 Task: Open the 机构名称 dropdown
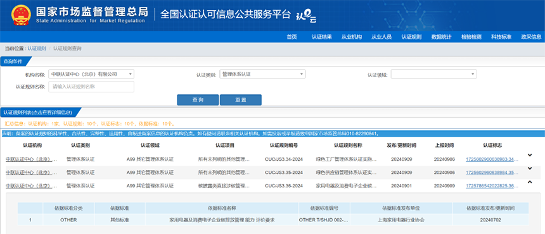(x=91, y=74)
